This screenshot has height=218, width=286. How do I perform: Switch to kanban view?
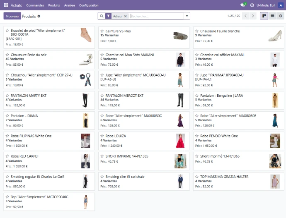pos(264,16)
